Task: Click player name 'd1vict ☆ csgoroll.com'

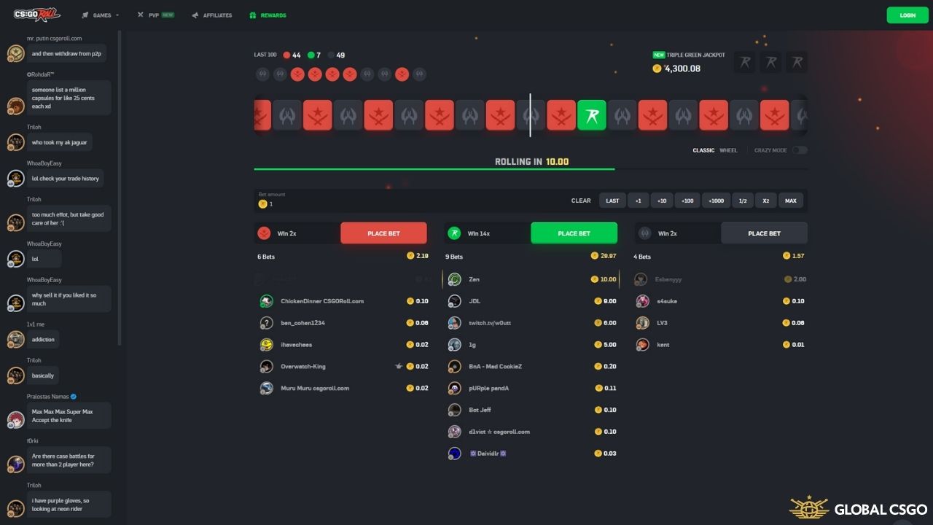Action: click(x=499, y=432)
